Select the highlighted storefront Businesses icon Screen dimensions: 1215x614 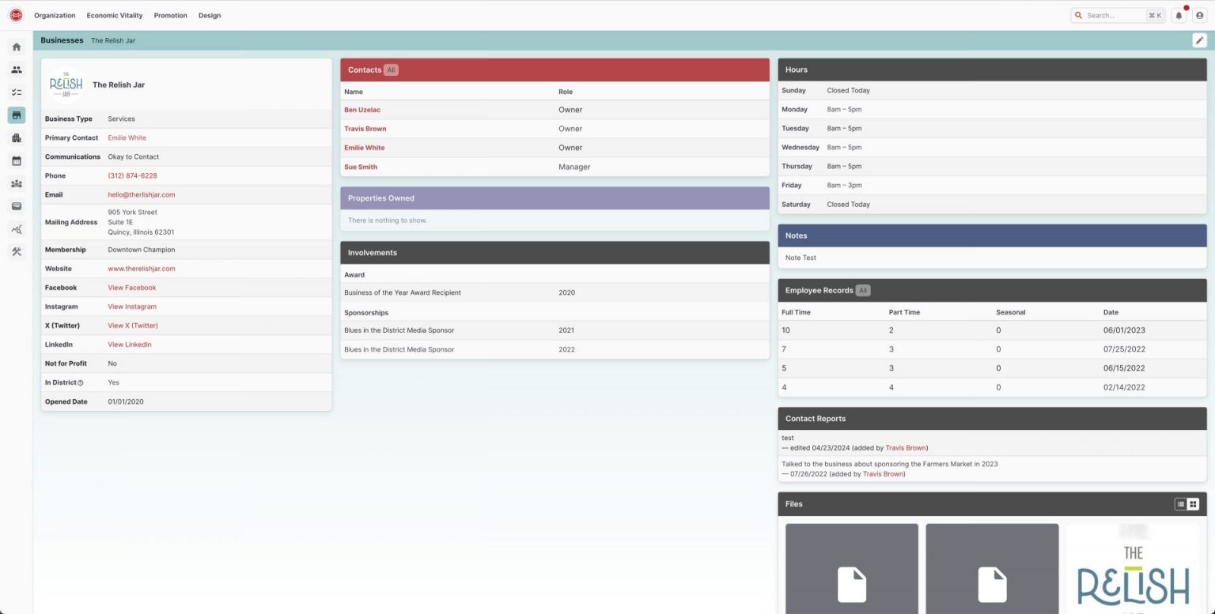(16, 115)
